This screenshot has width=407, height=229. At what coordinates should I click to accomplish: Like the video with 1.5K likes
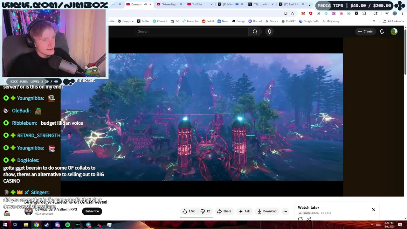[189, 211]
